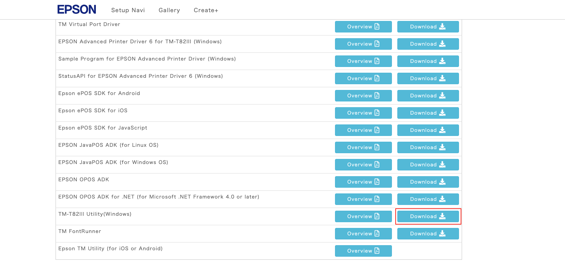Open Overview in the plain EPSON OPOS ADK row
Screen dimensions: 565x279
[x=363, y=182]
